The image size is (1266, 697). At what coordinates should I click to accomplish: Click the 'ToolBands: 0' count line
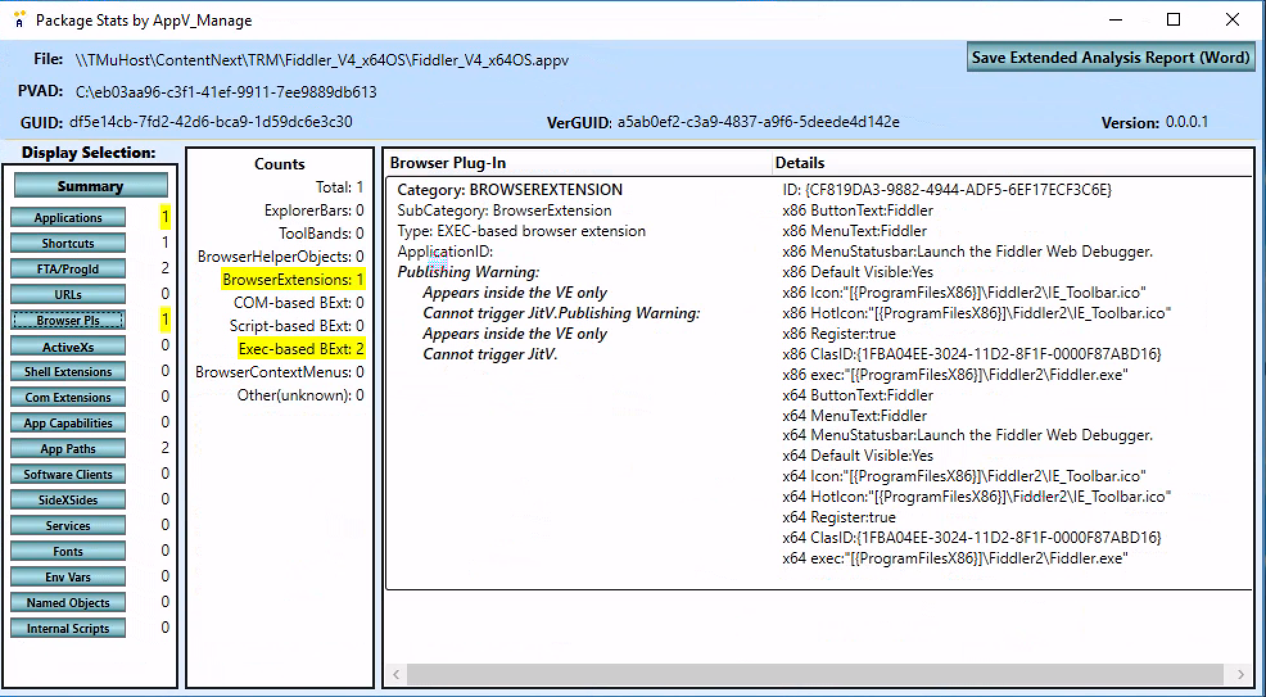(321, 234)
